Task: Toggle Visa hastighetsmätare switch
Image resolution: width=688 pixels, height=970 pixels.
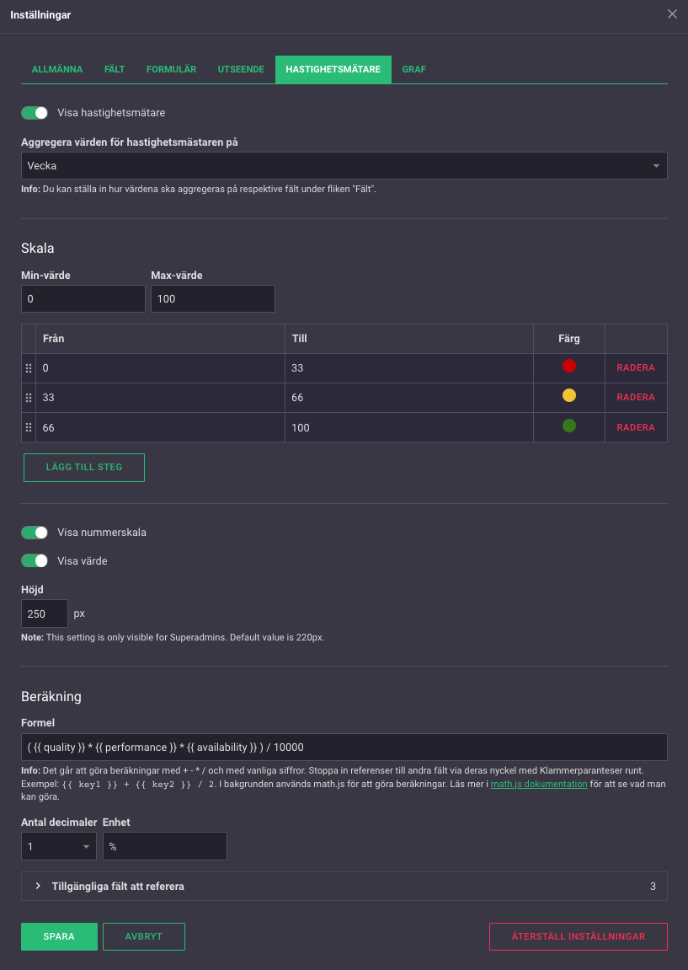Action: pos(35,113)
